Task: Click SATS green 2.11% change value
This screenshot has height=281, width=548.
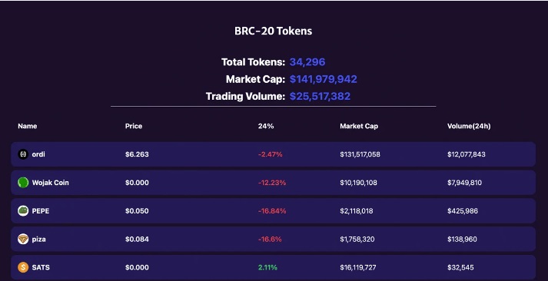Action: [267, 267]
